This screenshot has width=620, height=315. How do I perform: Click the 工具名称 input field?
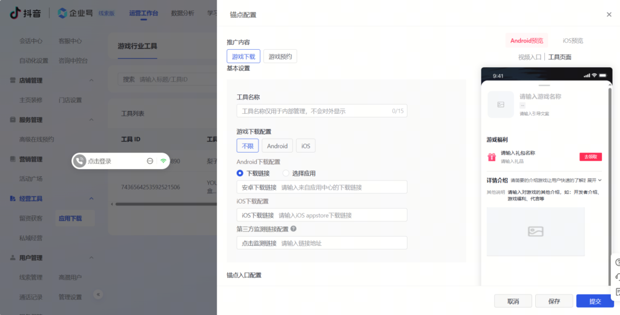(x=322, y=111)
